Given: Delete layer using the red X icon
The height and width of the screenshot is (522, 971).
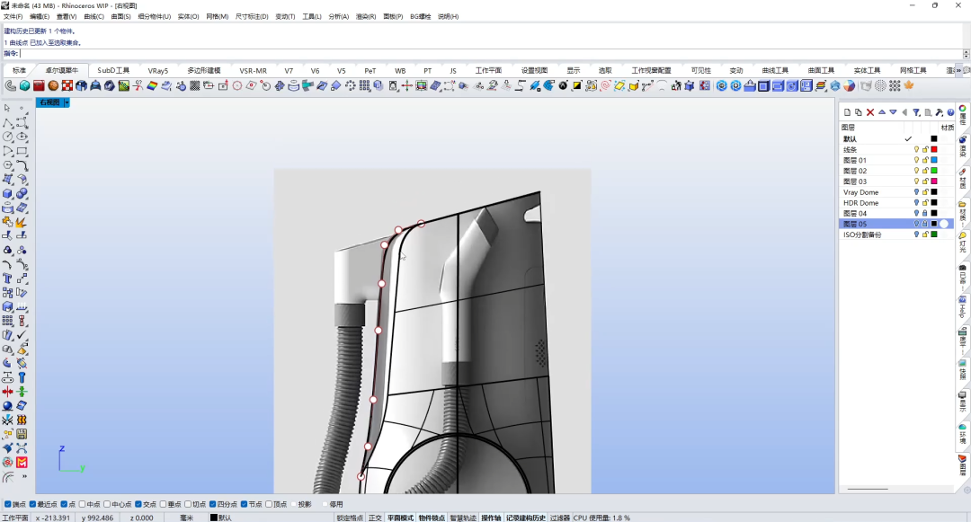Looking at the screenshot, I should 870,112.
